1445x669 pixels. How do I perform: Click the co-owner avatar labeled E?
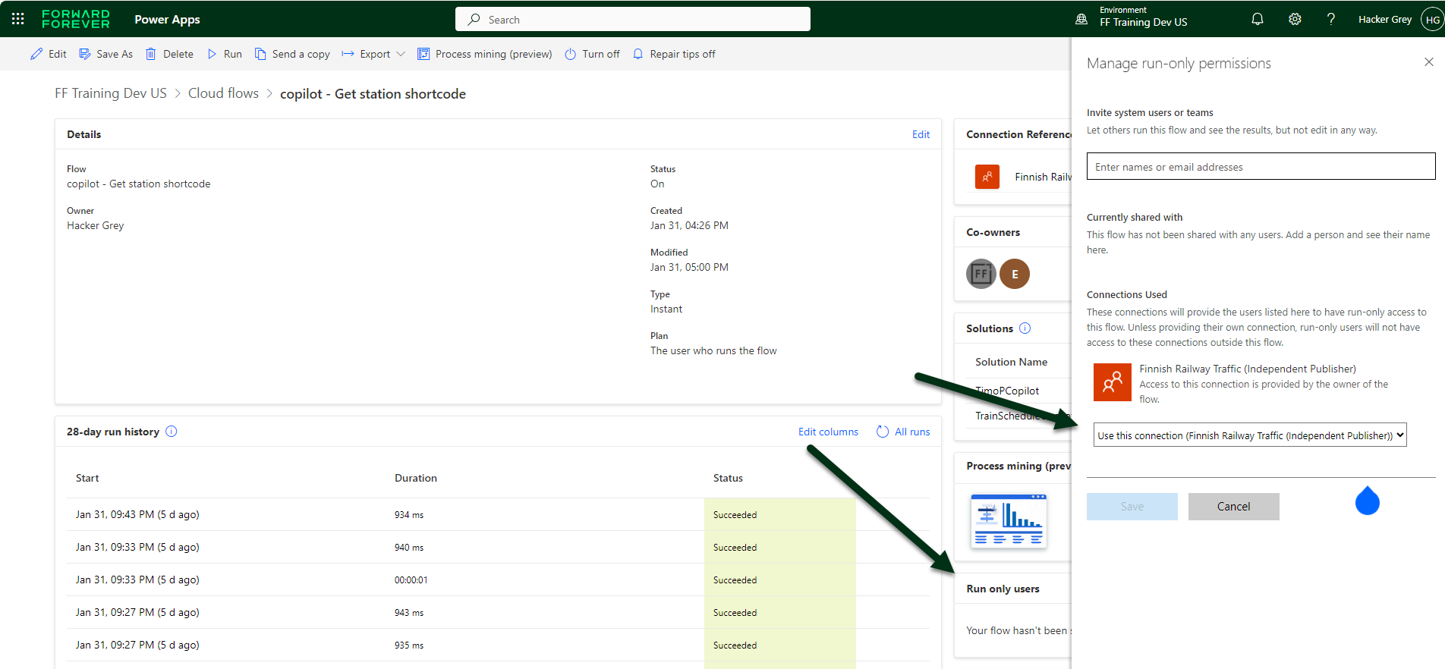pyautogui.click(x=1014, y=274)
